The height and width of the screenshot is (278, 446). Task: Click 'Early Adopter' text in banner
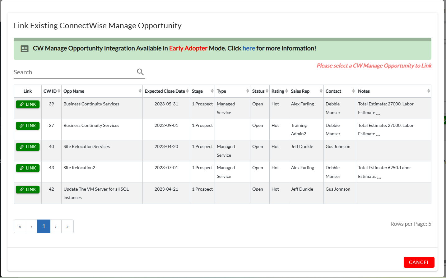click(x=188, y=48)
